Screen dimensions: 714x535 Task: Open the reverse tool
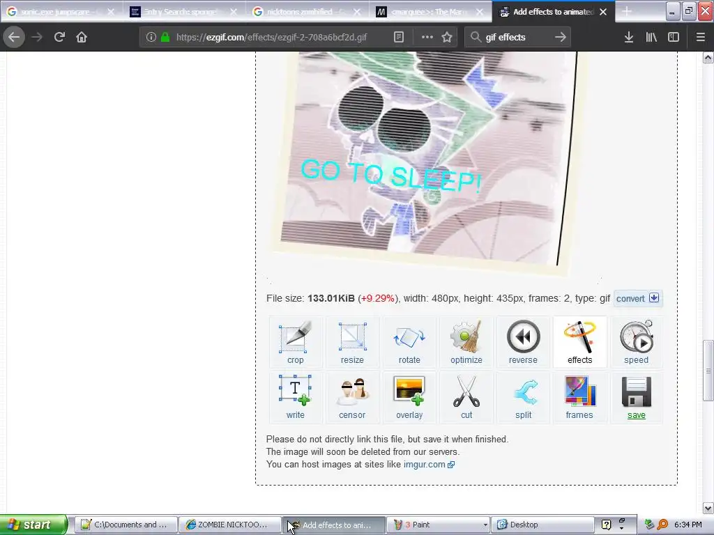(523, 343)
